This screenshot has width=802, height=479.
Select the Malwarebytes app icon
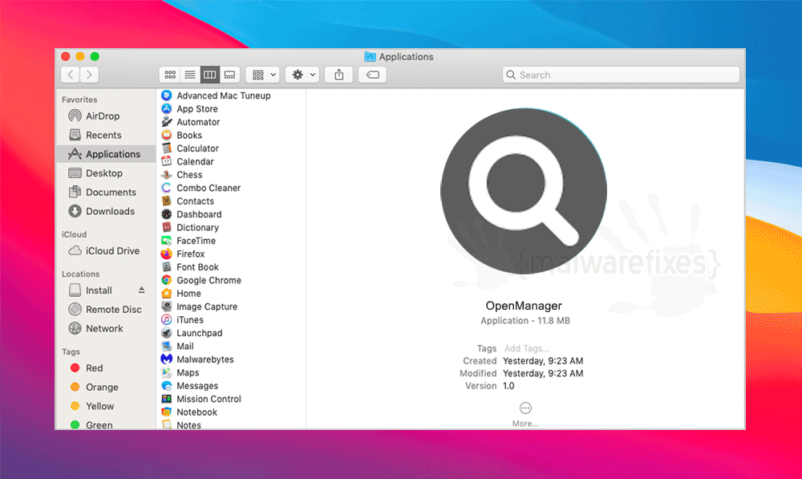click(166, 359)
